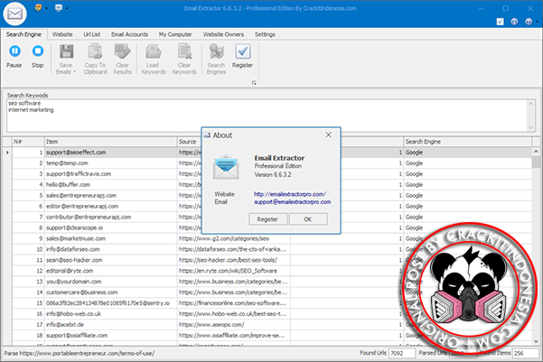The width and height of the screenshot is (543, 362).
Task: Sort by Search Engine column header
Action: [467, 142]
